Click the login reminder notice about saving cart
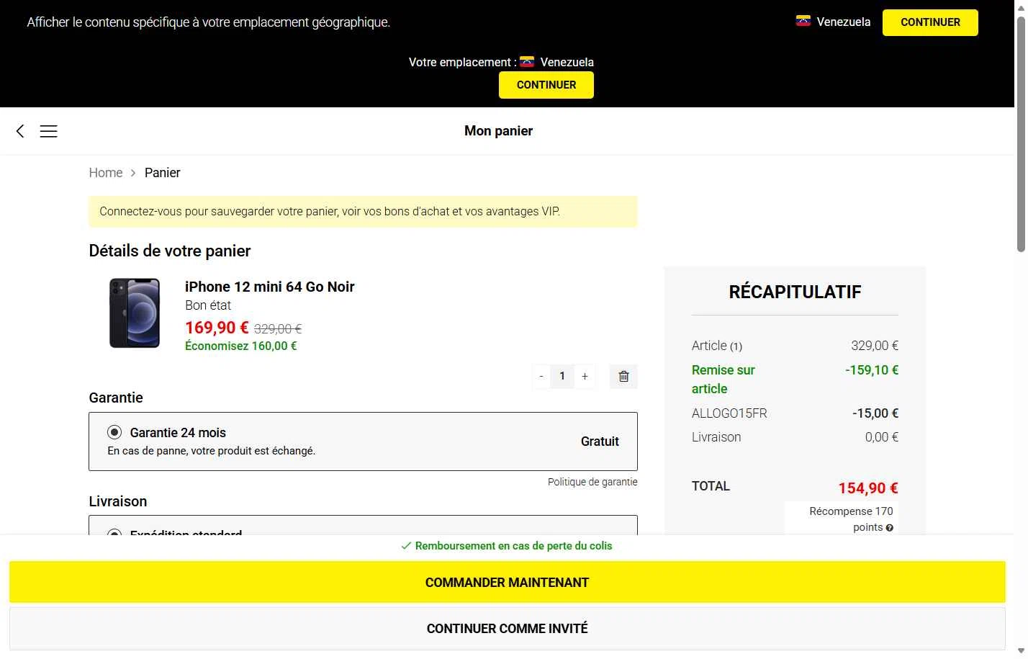1028x659 pixels. click(363, 212)
